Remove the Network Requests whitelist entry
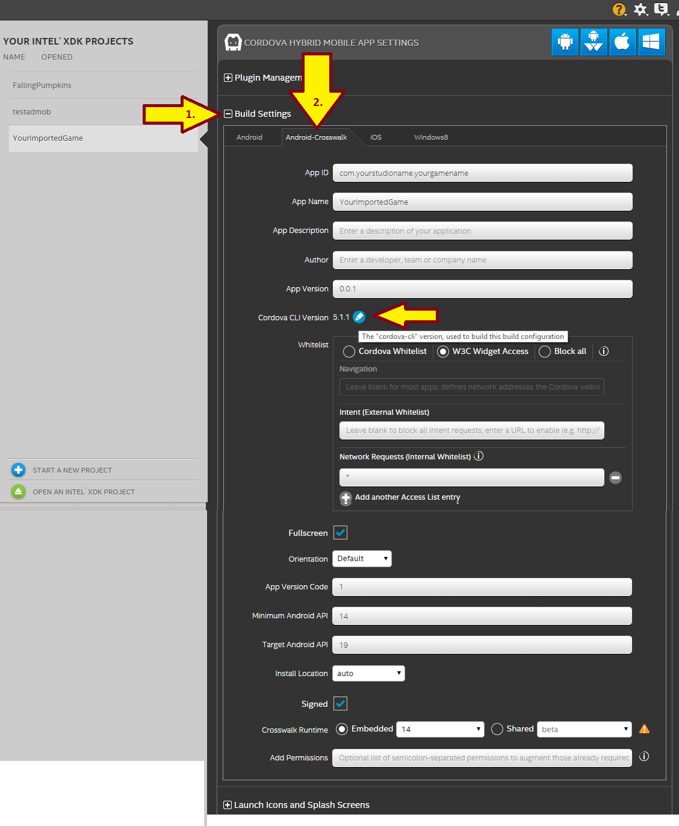 point(615,478)
